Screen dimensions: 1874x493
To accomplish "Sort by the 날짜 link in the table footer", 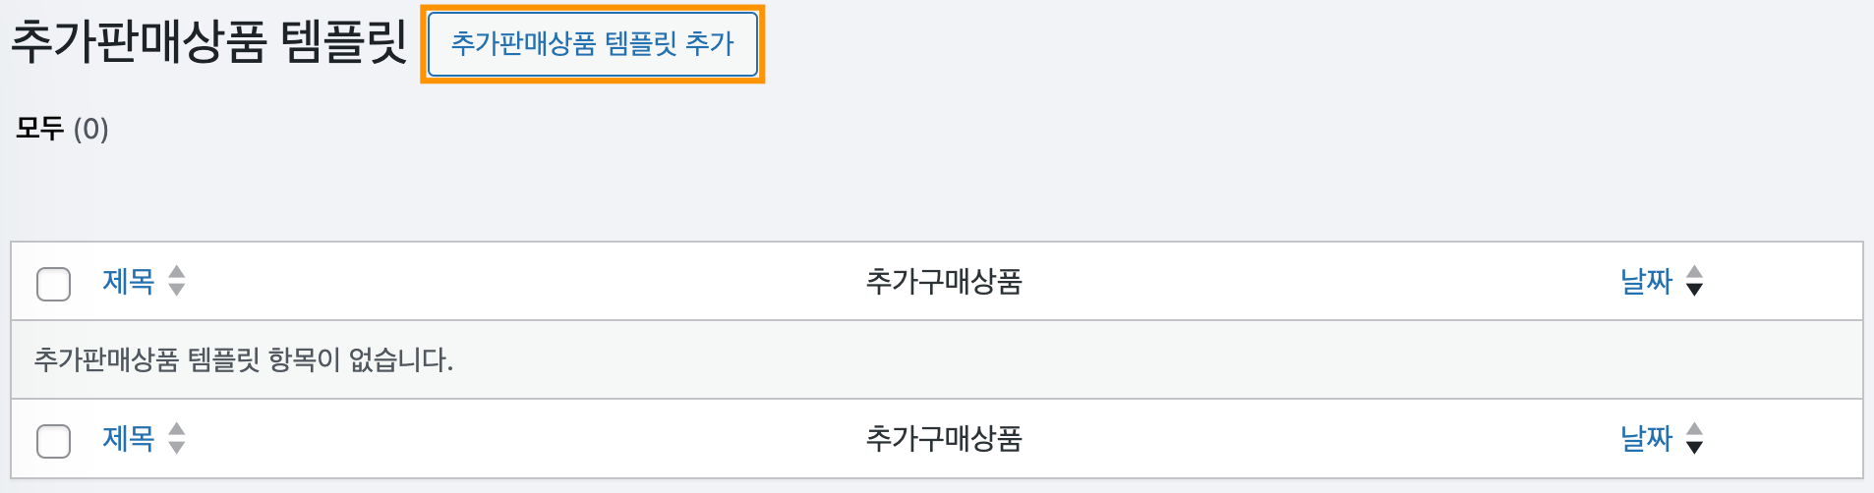I will point(1646,438).
